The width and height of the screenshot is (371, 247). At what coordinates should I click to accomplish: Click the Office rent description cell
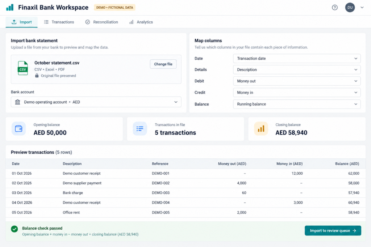coord(71,213)
